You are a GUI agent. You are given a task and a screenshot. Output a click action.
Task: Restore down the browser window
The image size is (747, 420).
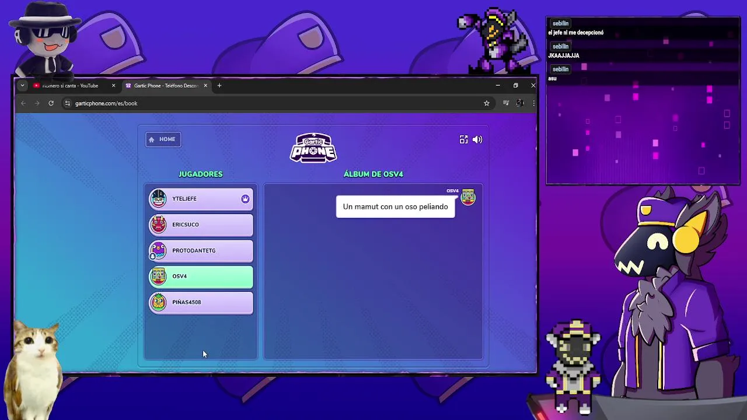pos(515,86)
